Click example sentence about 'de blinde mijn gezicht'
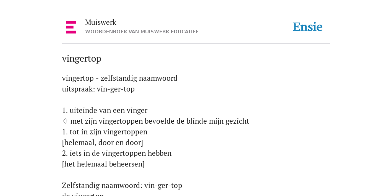392x196 pixels. tap(160, 121)
